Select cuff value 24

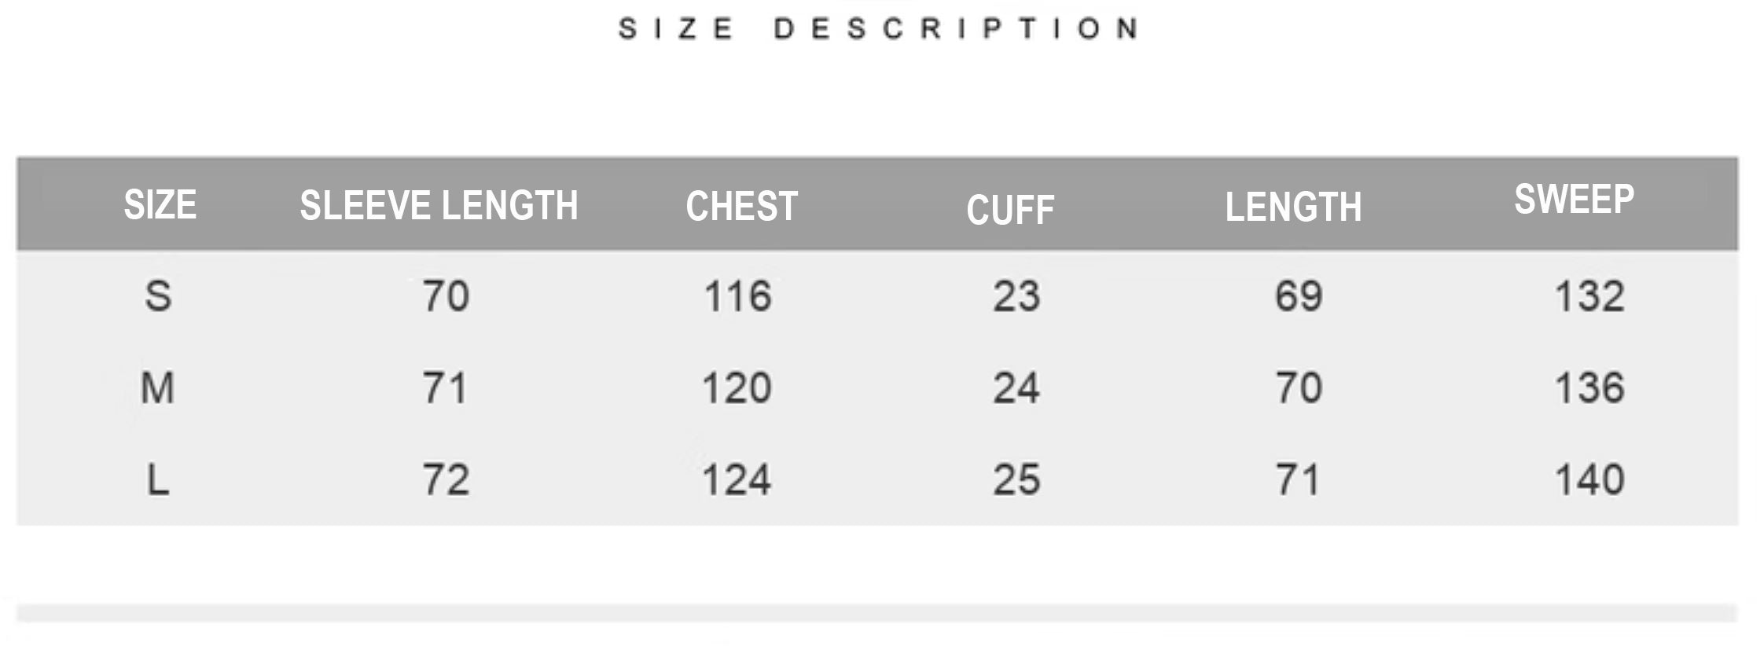coord(1016,388)
